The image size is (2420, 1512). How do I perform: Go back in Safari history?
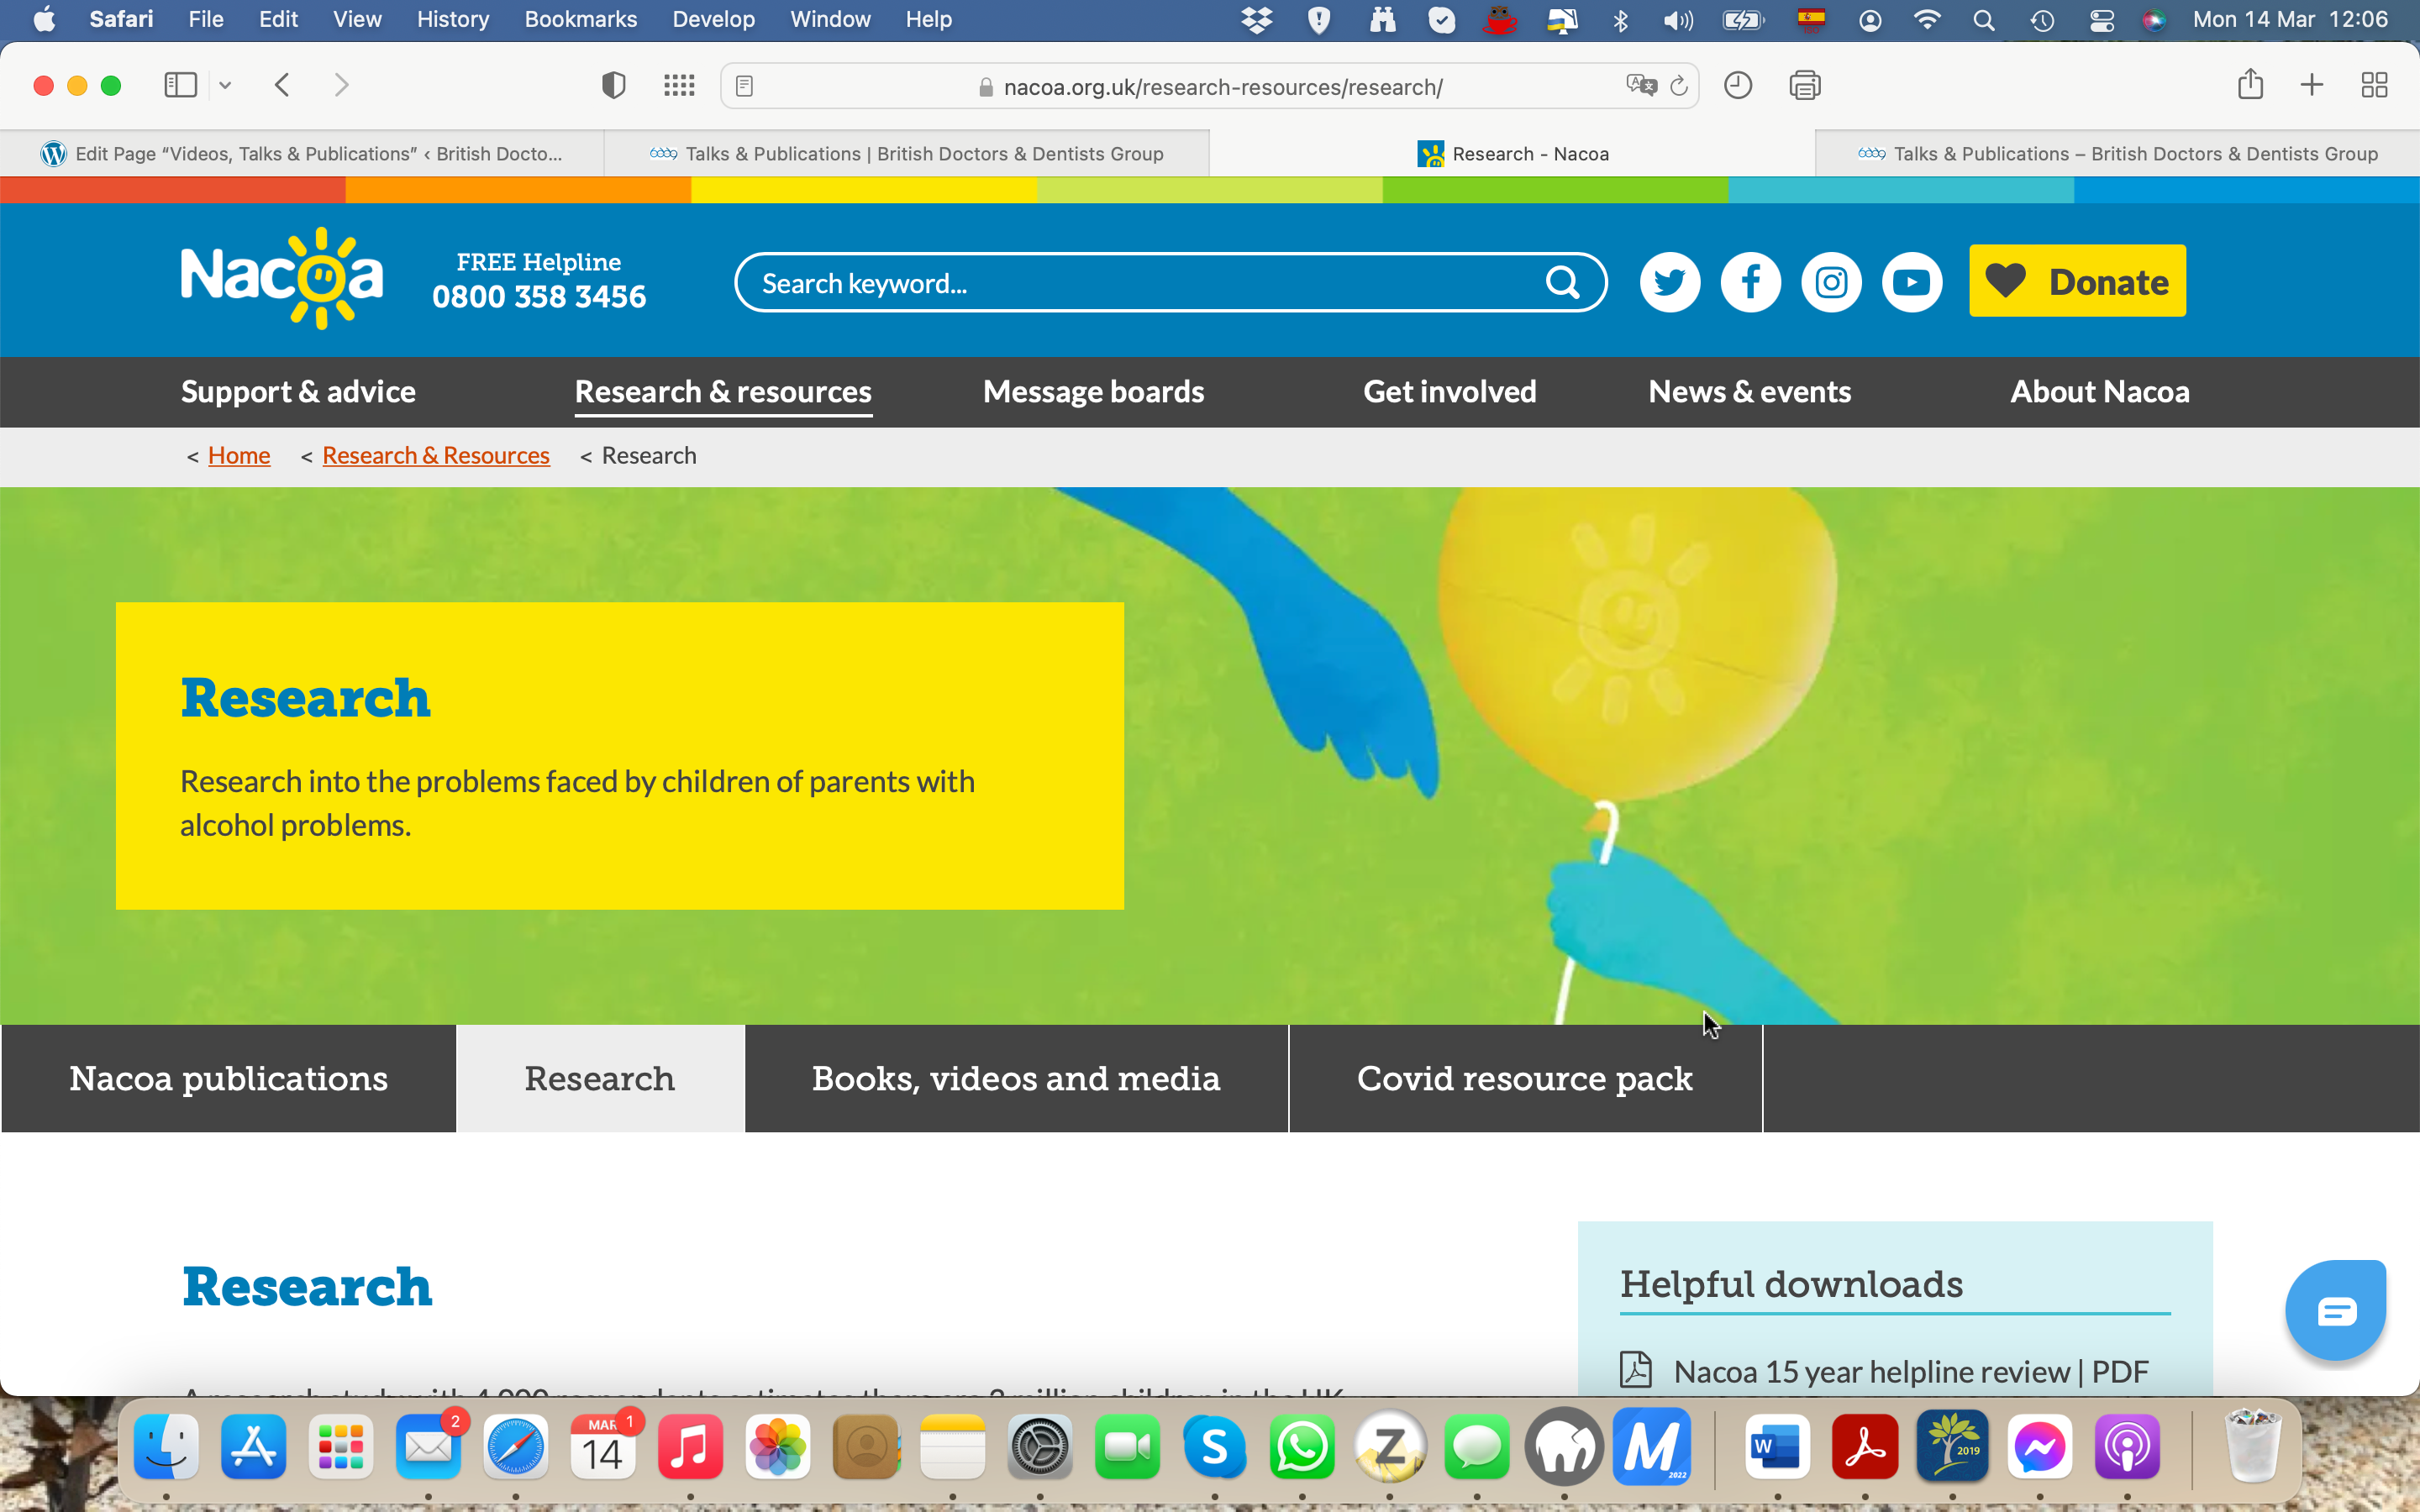coord(282,85)
